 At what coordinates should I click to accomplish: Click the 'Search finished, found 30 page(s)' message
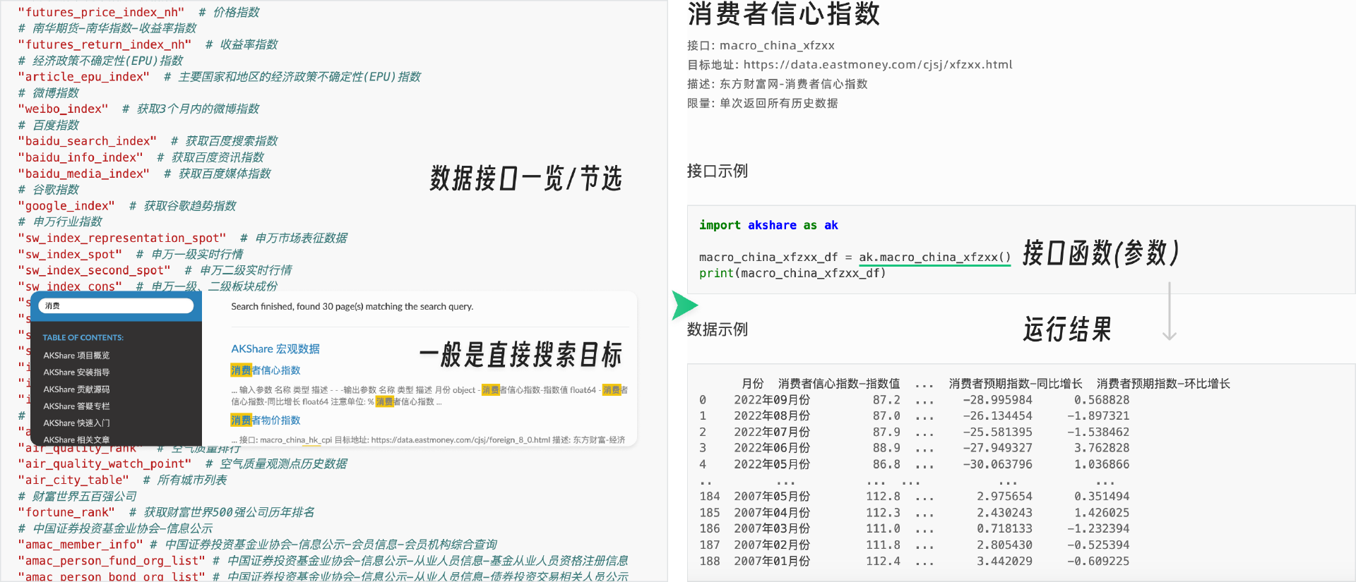pos(352,307)
